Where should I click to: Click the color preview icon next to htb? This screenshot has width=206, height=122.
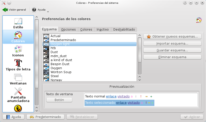[x=46, y=48]
